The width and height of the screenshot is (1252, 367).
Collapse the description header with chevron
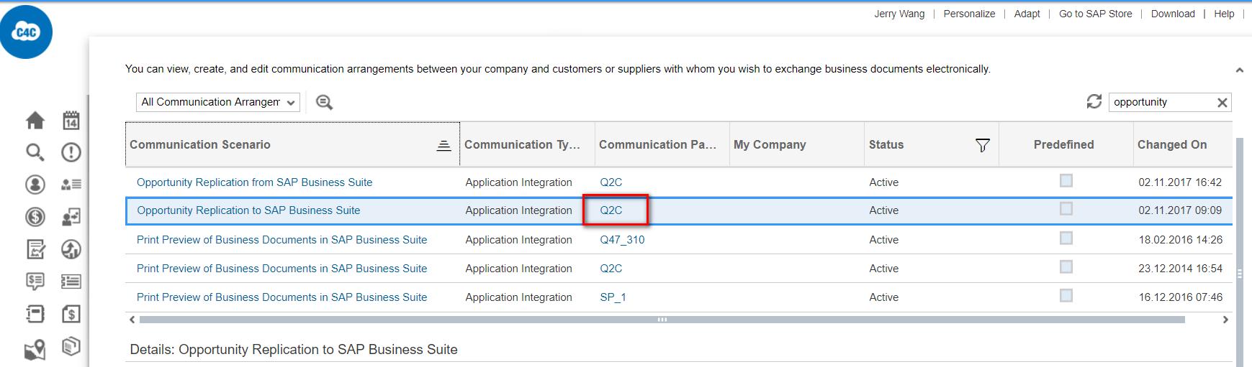1239,70
